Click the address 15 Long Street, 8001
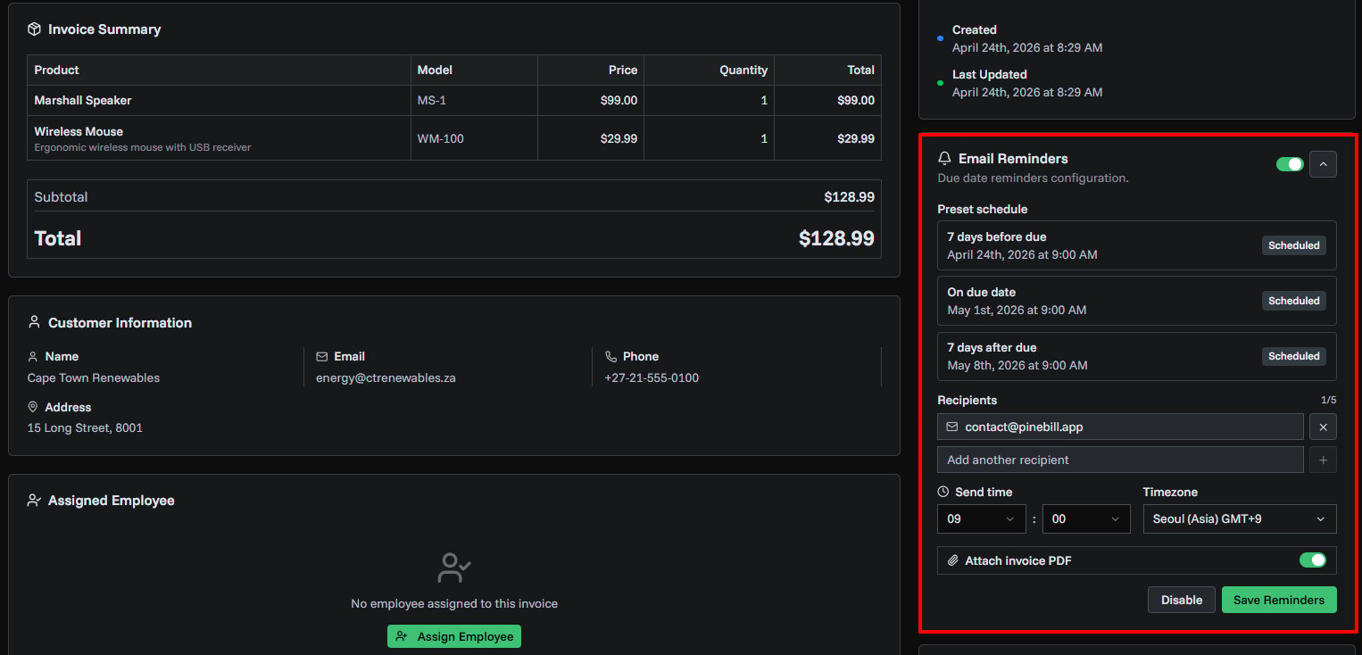Viewport: 1362px width, 655px height. click(x=85, y=427)
